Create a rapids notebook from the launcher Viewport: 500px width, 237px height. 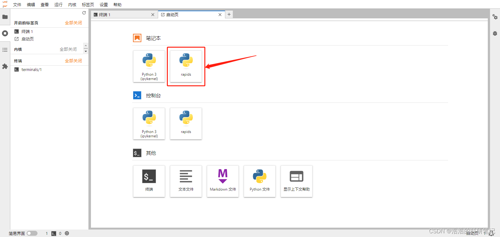tap(186, 66)
